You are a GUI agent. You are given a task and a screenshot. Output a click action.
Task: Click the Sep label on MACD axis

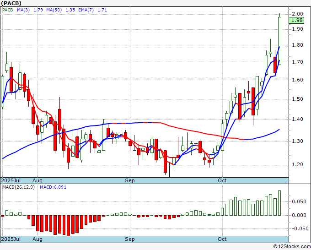pos(130,239)
